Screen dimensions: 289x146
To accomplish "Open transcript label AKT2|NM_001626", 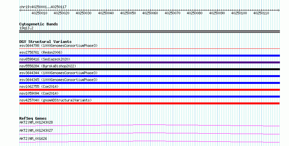I will click(33, 139).
